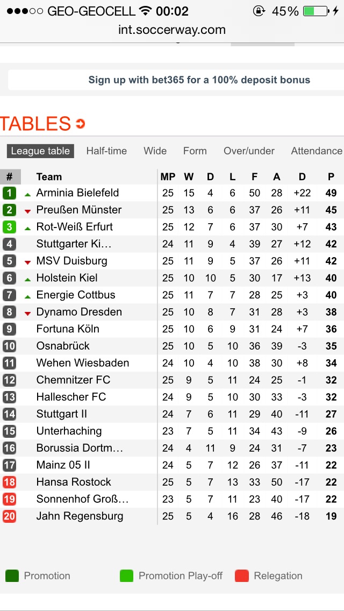Tap the int.soccerway.com address bar
Screen dimensions: 344x611
pyautogui.click(x=172, y=30)
